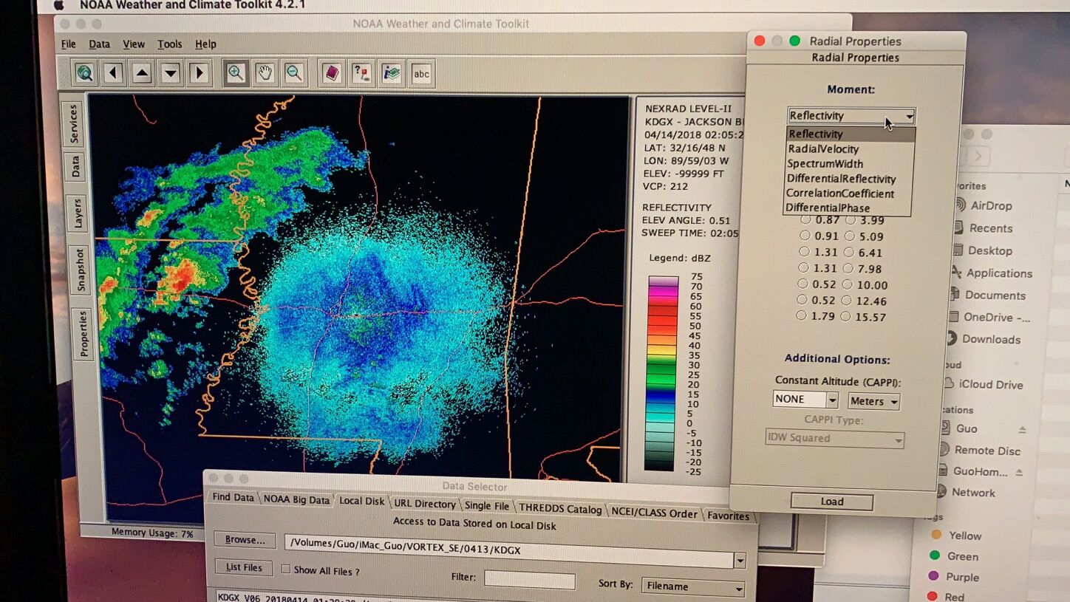Image resolution: width=1070 pixels, height=602 pixels.
Task: Click the abc text label tool
Action: tap(422, 73)
